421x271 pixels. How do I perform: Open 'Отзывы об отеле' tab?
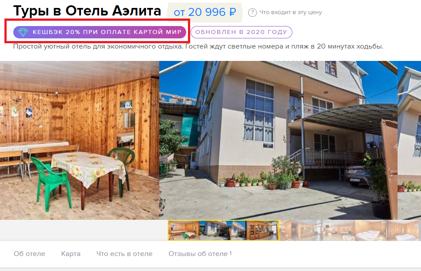click(200, 254)
